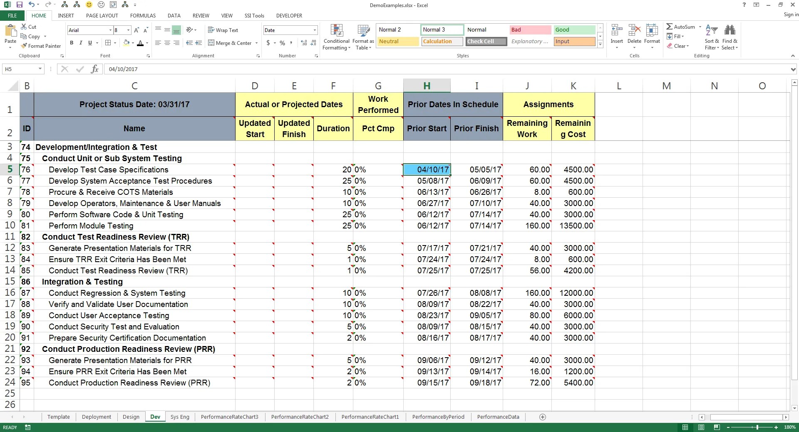This screenshot has width=799, height=432.
Task: Toggle Bold formatting
Action: [x=72, y=42]
